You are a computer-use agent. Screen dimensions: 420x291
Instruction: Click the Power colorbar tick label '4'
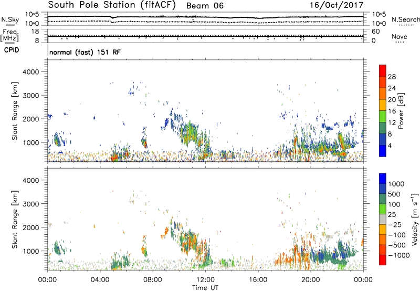390,145
